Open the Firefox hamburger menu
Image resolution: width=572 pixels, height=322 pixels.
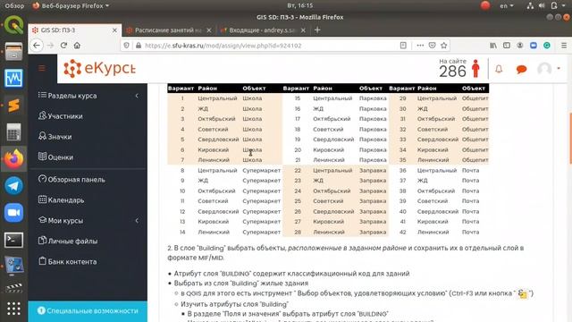tap(564, 46)
